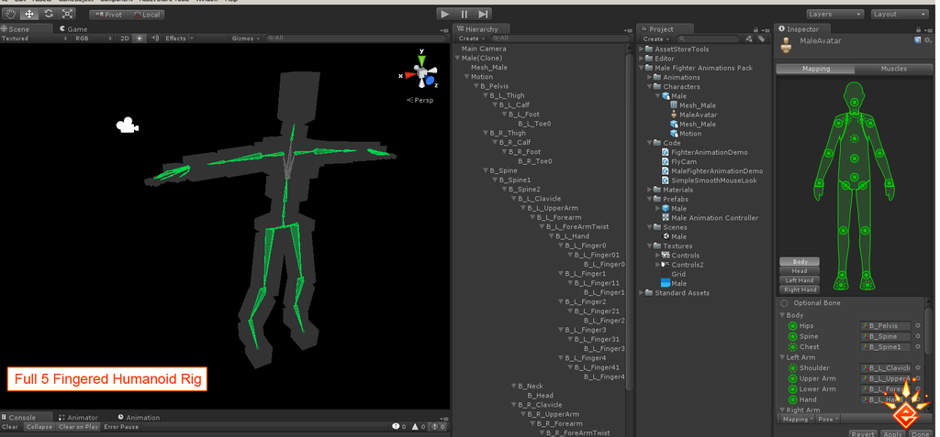
Task: Click Chest bone picker circle
Action: coord(917,347)
